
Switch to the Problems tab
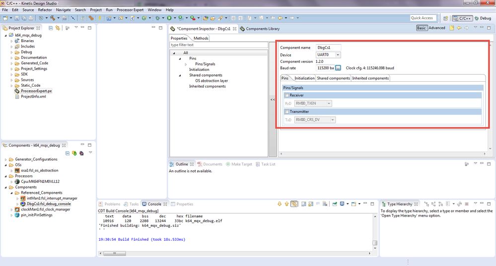coord(109,204)
